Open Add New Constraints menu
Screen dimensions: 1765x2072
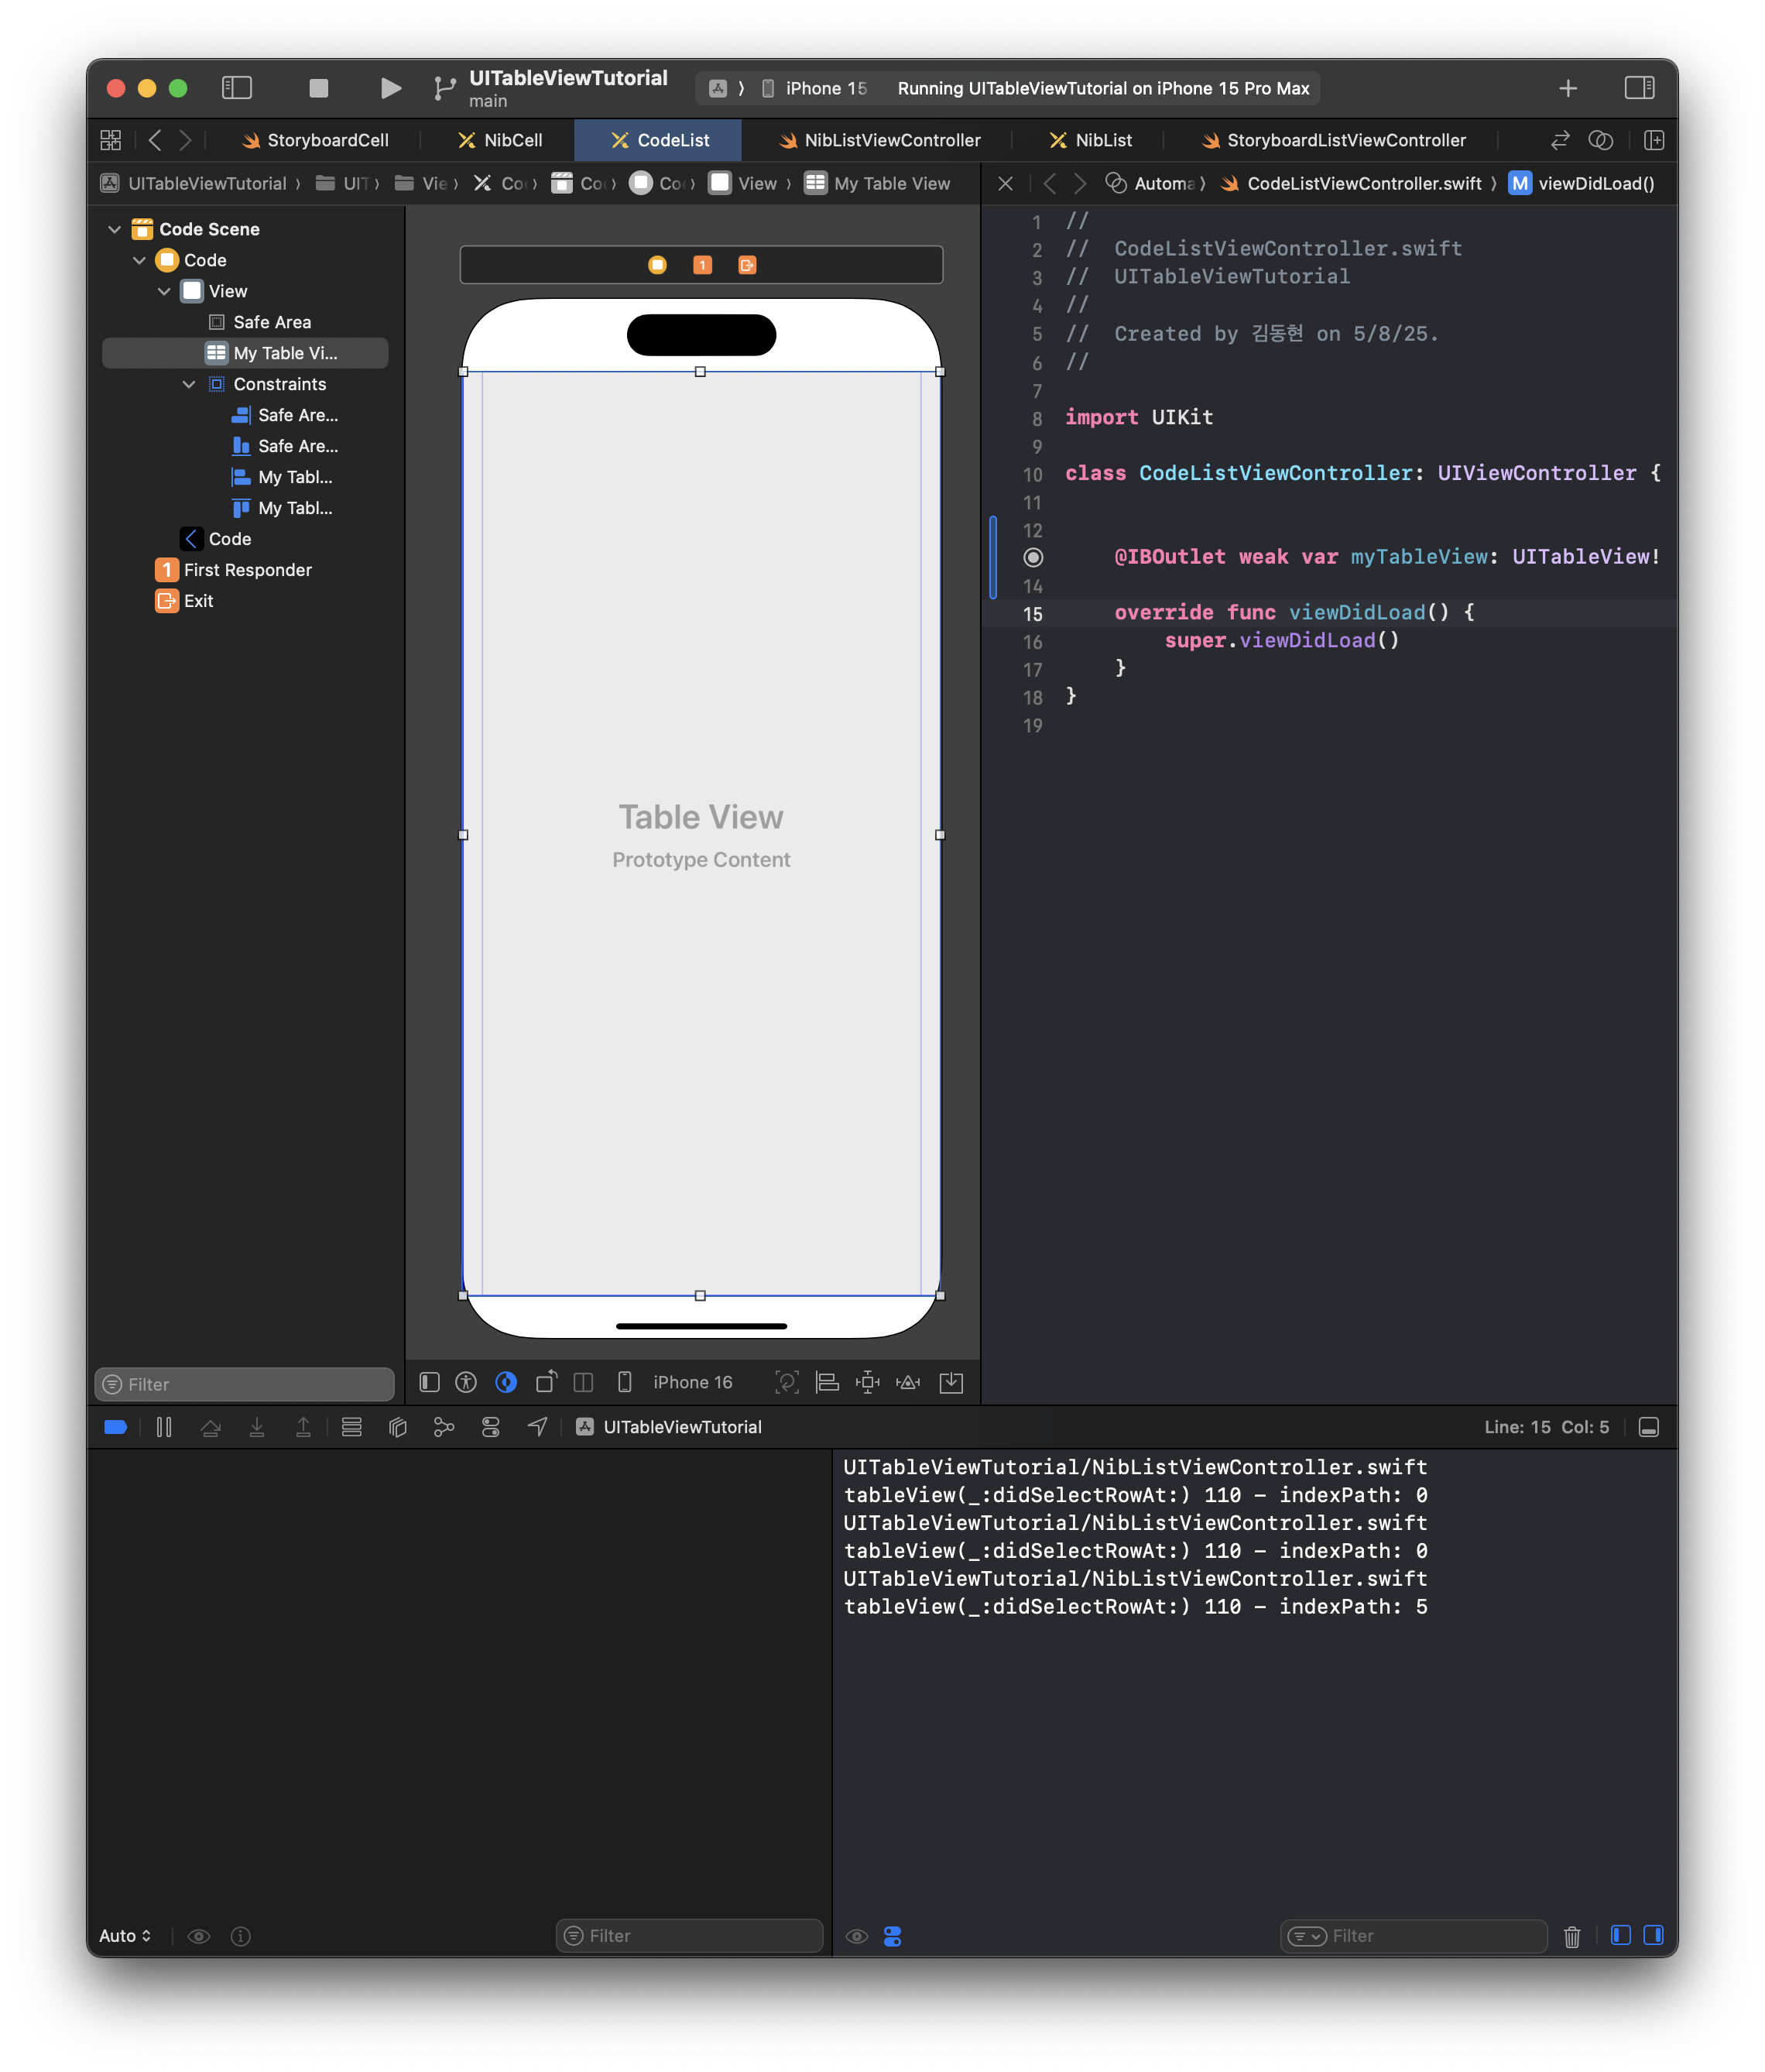coord(868,1382)
